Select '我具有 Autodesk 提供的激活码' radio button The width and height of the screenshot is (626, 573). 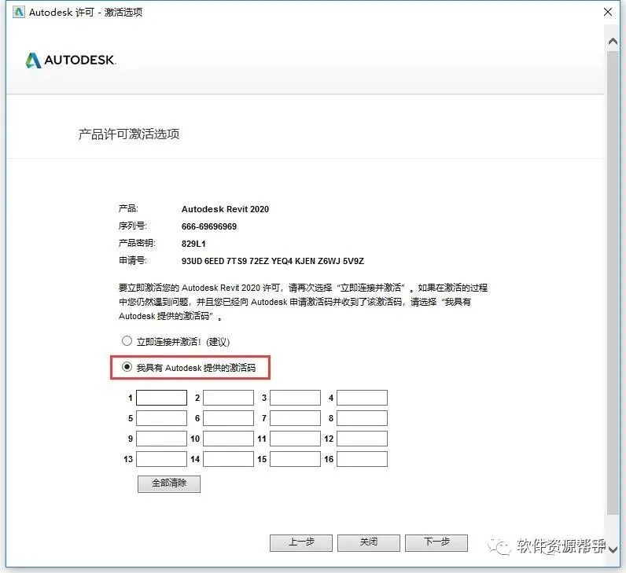(x=127, y=367)
